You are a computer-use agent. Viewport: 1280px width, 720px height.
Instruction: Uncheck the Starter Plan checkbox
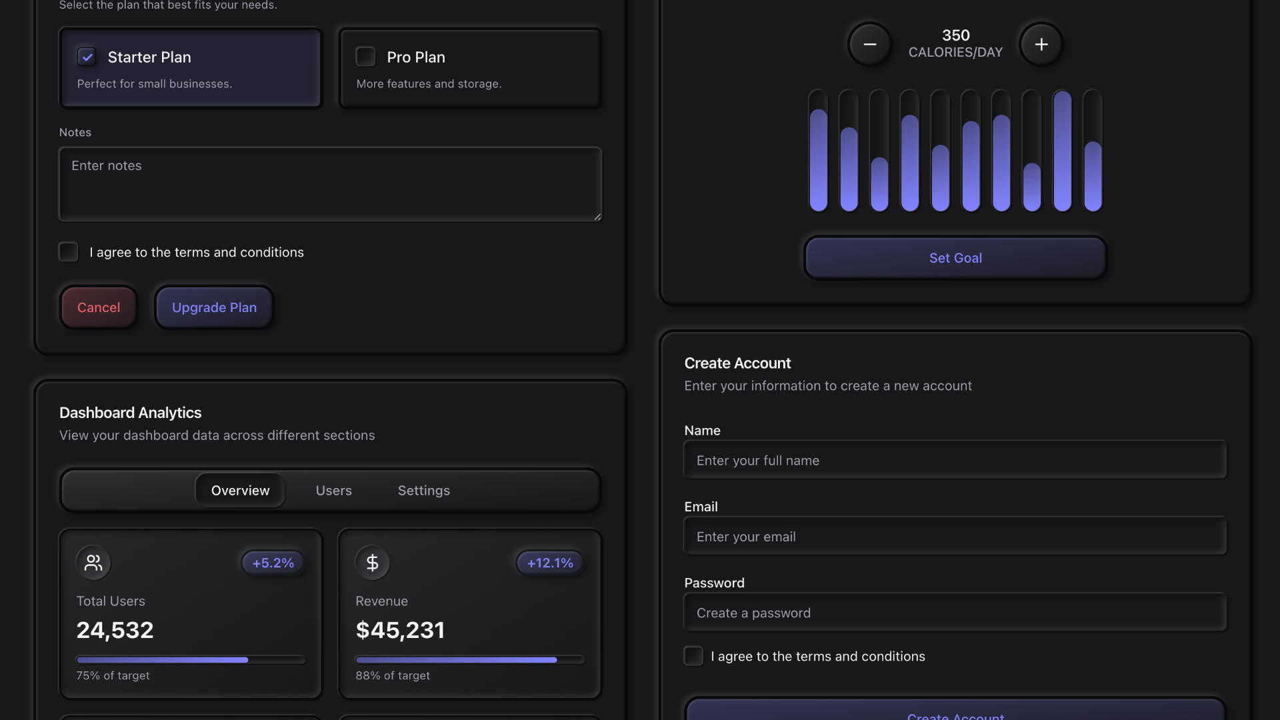pos(87,57)
